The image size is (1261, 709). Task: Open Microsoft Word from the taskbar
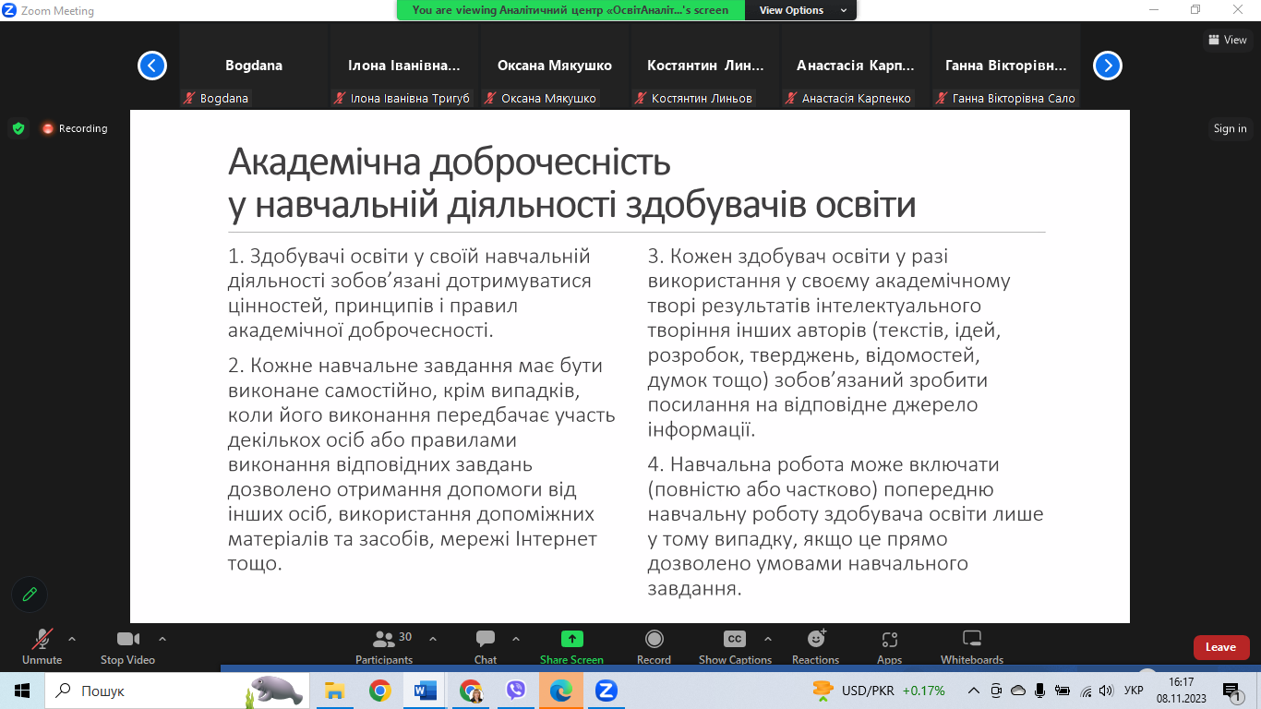pos(426,690)
